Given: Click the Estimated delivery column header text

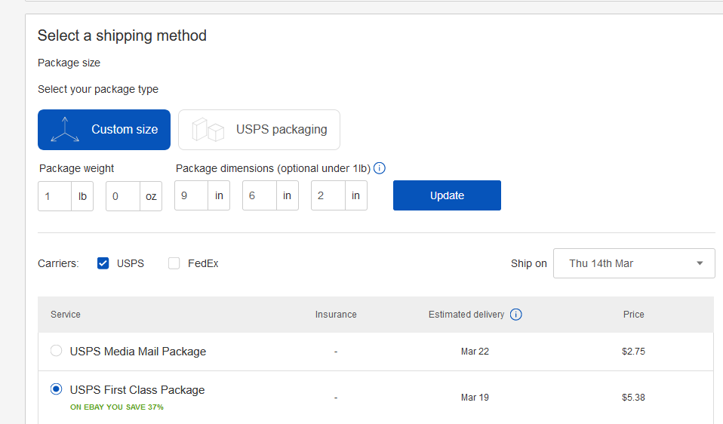Looking at the screenshot, I should point(466,315).
